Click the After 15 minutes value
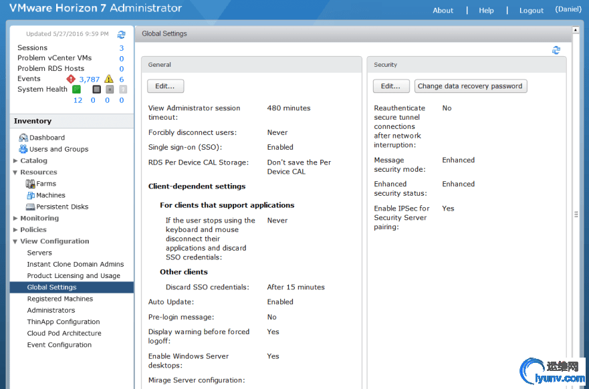Screen dimensions: 589x389 click(296, 287)
